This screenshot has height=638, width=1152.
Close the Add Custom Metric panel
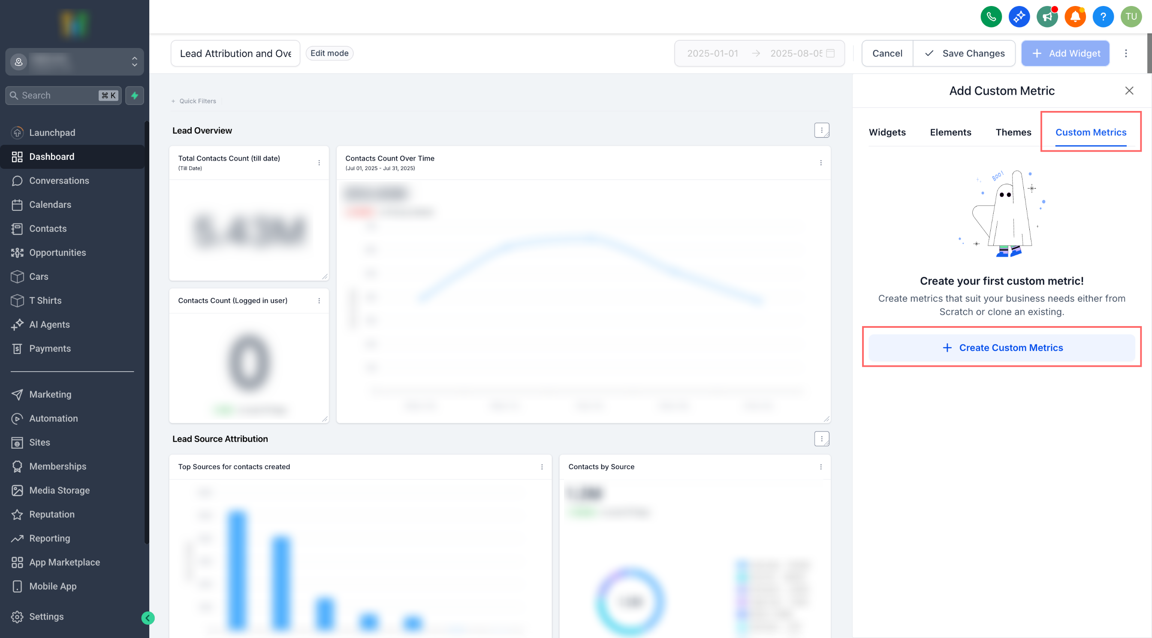pyautogui.click(x=1129, y=91)
